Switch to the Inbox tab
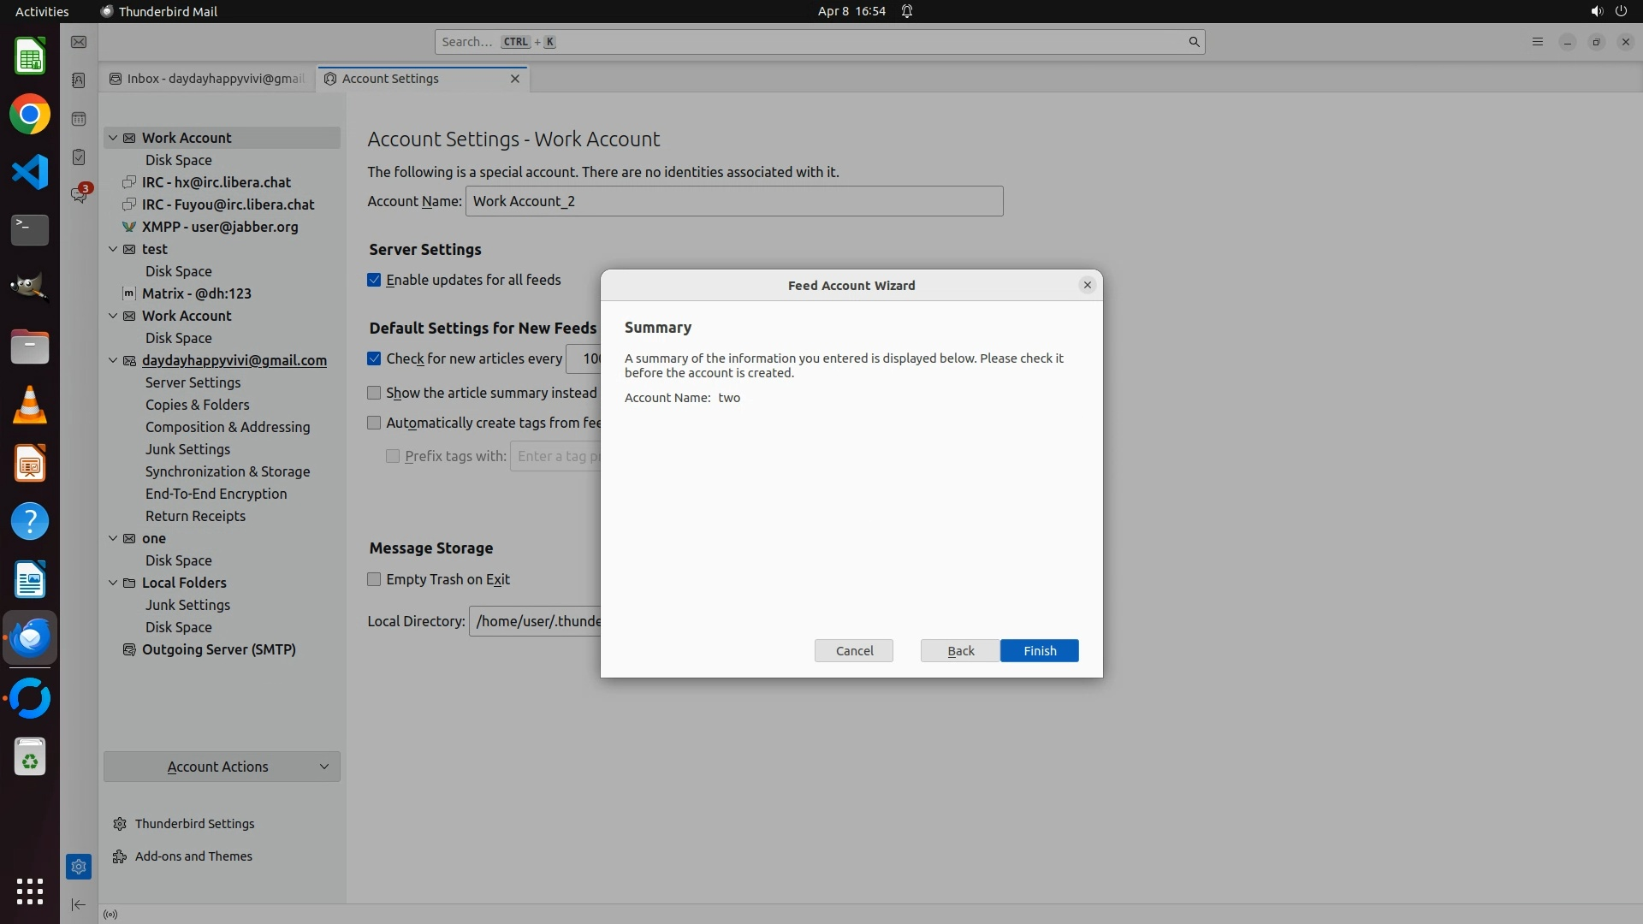The height and width of the screenshot is (924, 1643). tap(208, 79)
